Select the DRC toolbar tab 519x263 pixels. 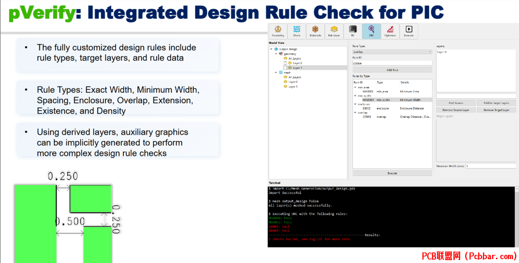[x=371, y=31]
